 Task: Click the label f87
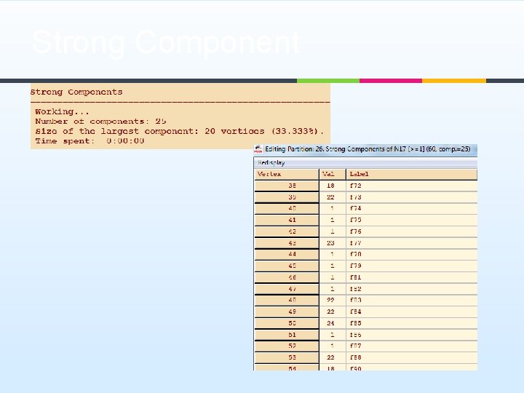tap(356, 346)
